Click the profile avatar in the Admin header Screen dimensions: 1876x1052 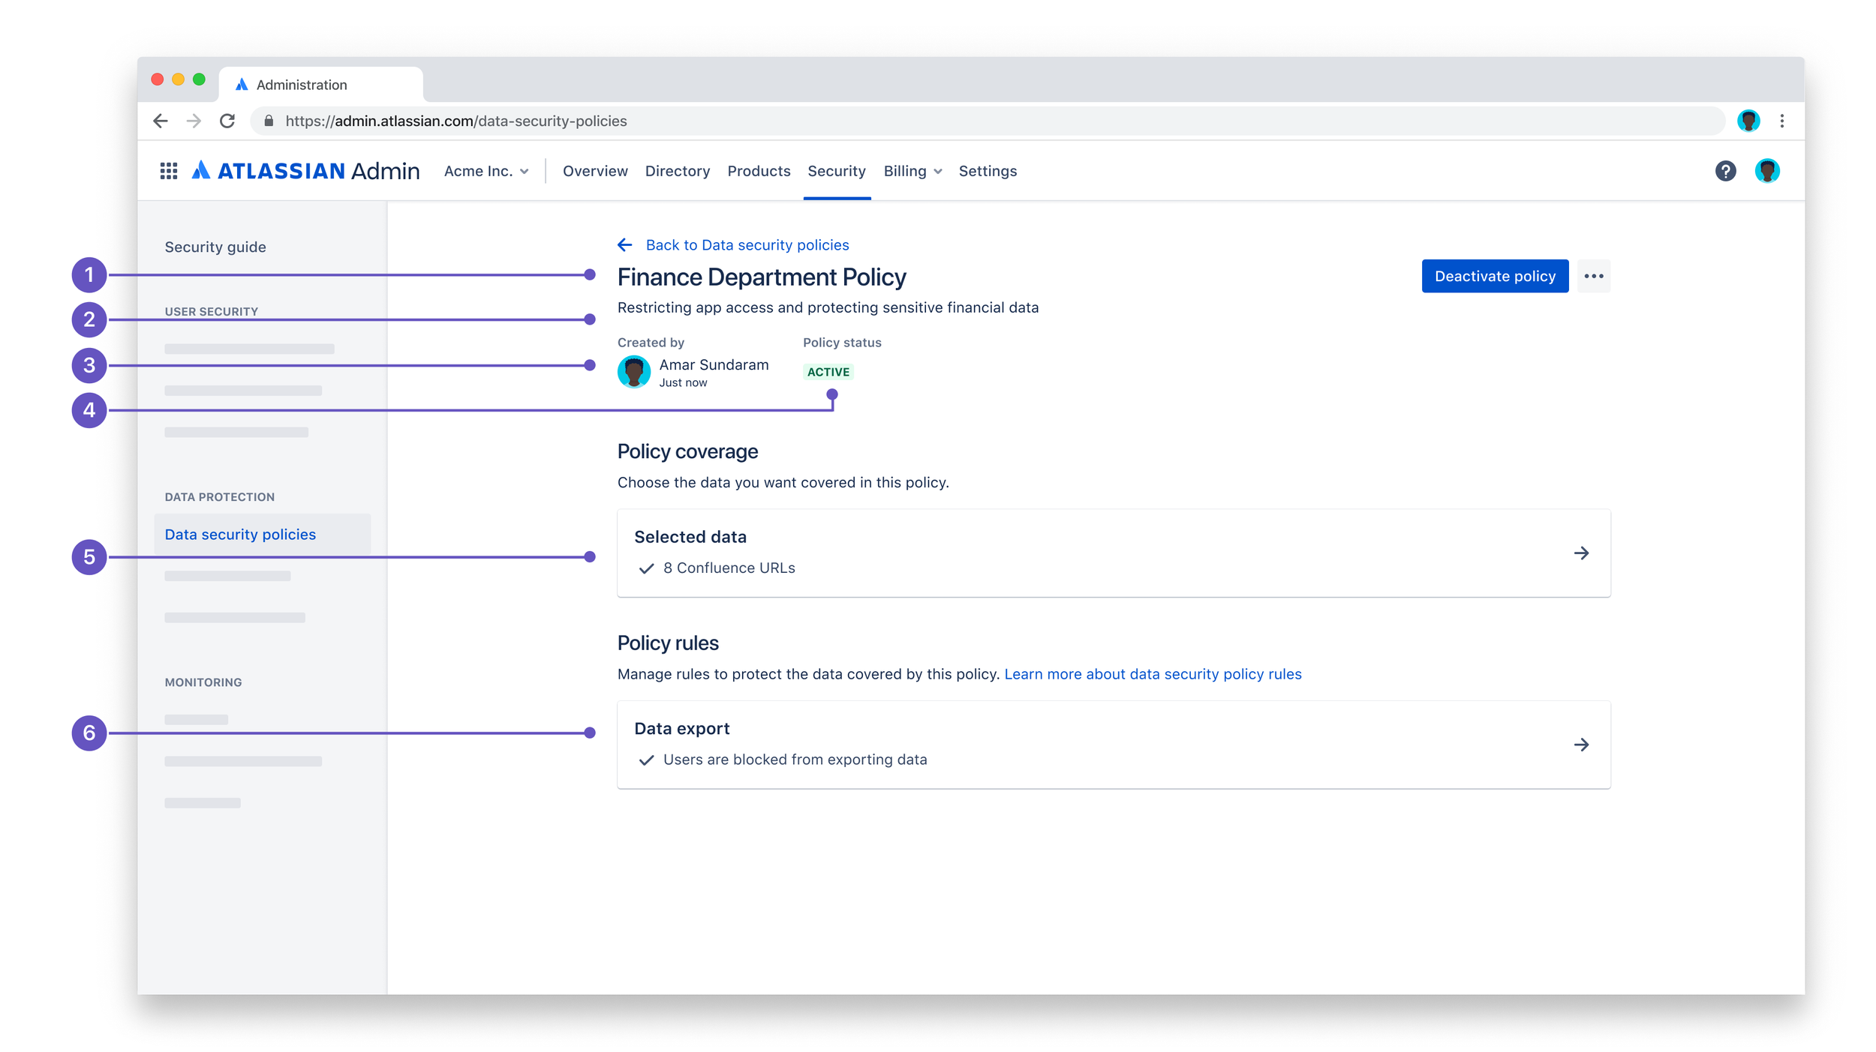[1767, 171]
